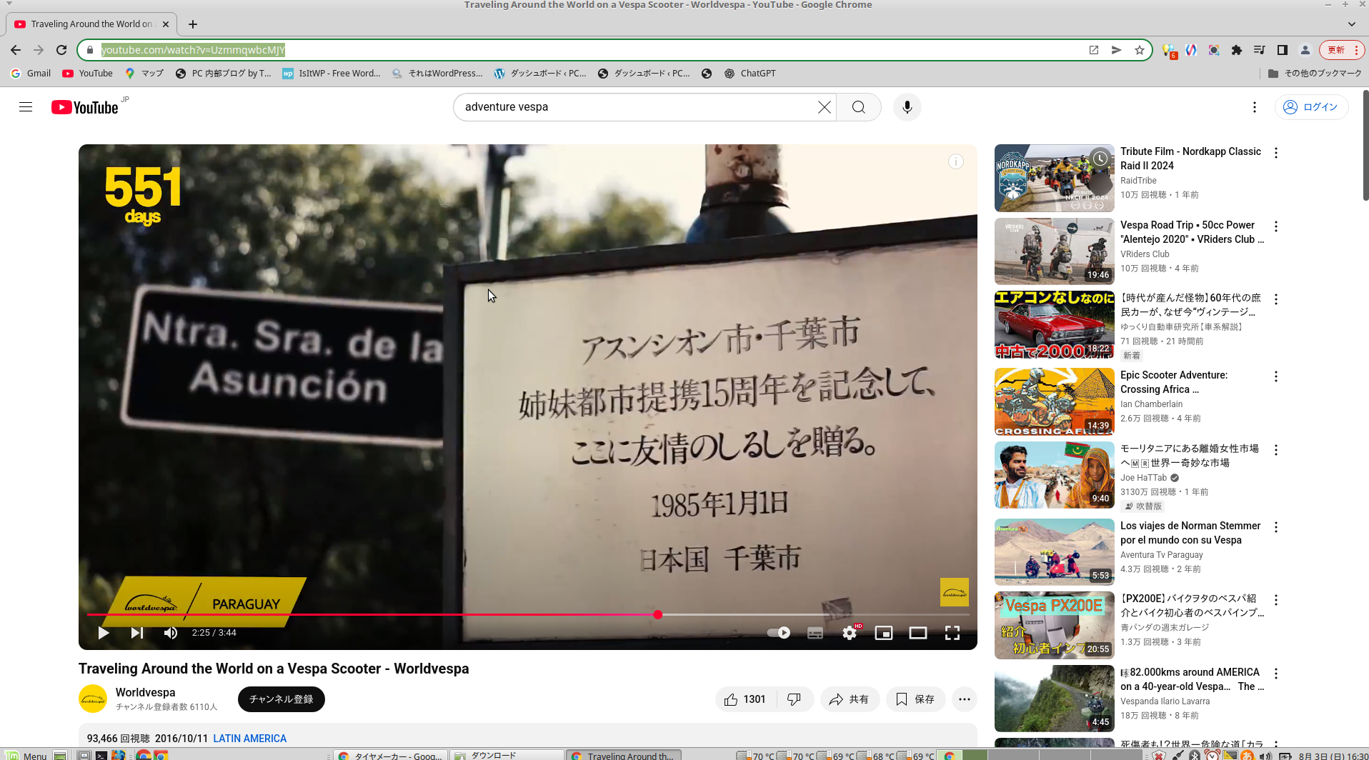Open video player settings gear
Screen dimensions: 1369x760
tap(849, 633)
